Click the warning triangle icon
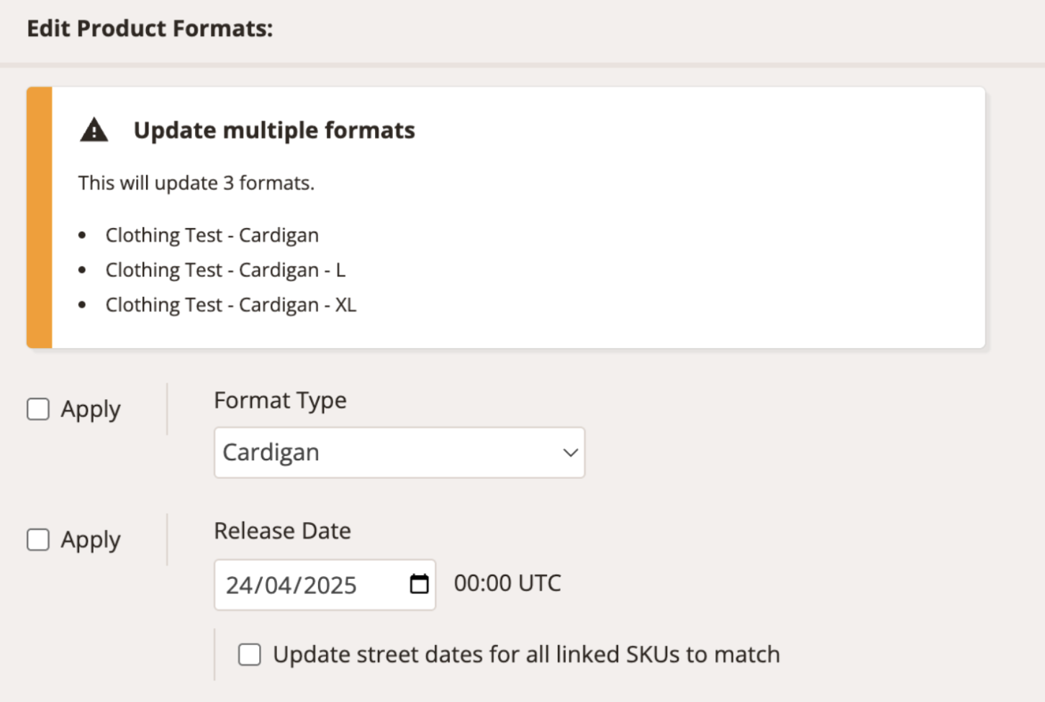 (x=94, y=130)
